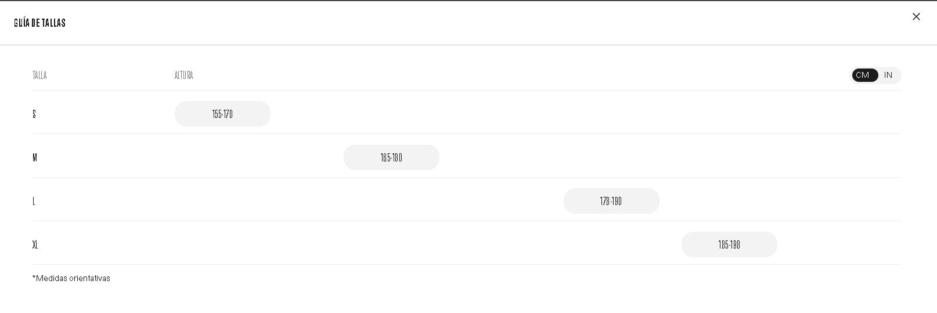This screenshot has height=313, width=937.
Task: Click the ALTURA column header
Action: tap(183, 75)
